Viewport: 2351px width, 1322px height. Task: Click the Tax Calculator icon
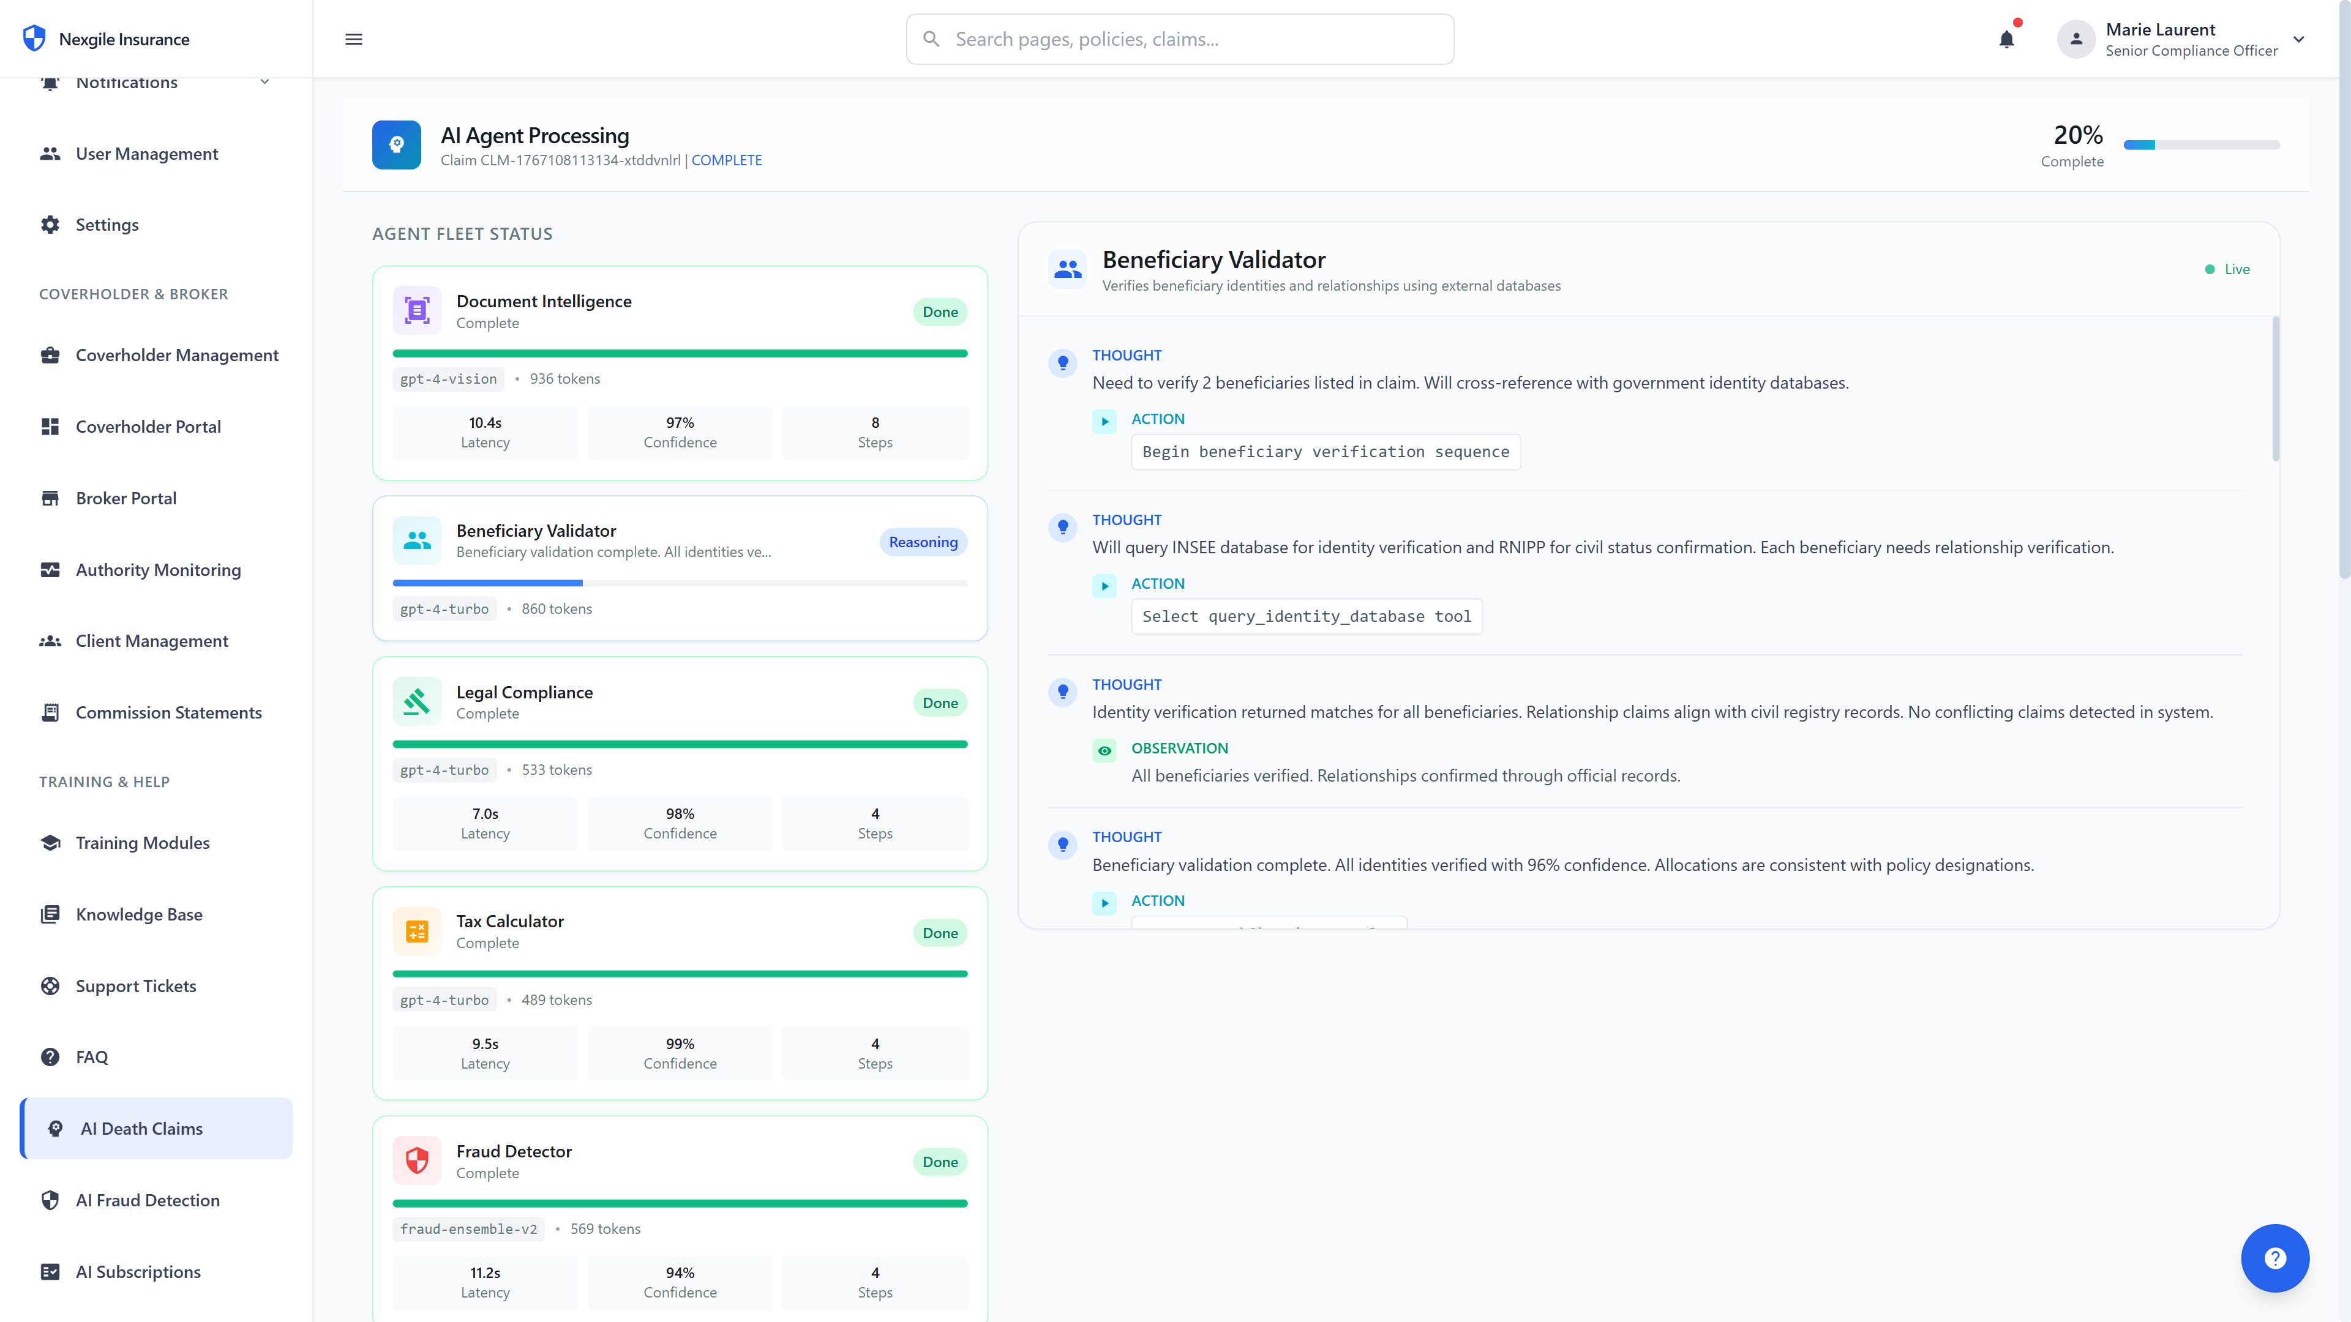416,930
